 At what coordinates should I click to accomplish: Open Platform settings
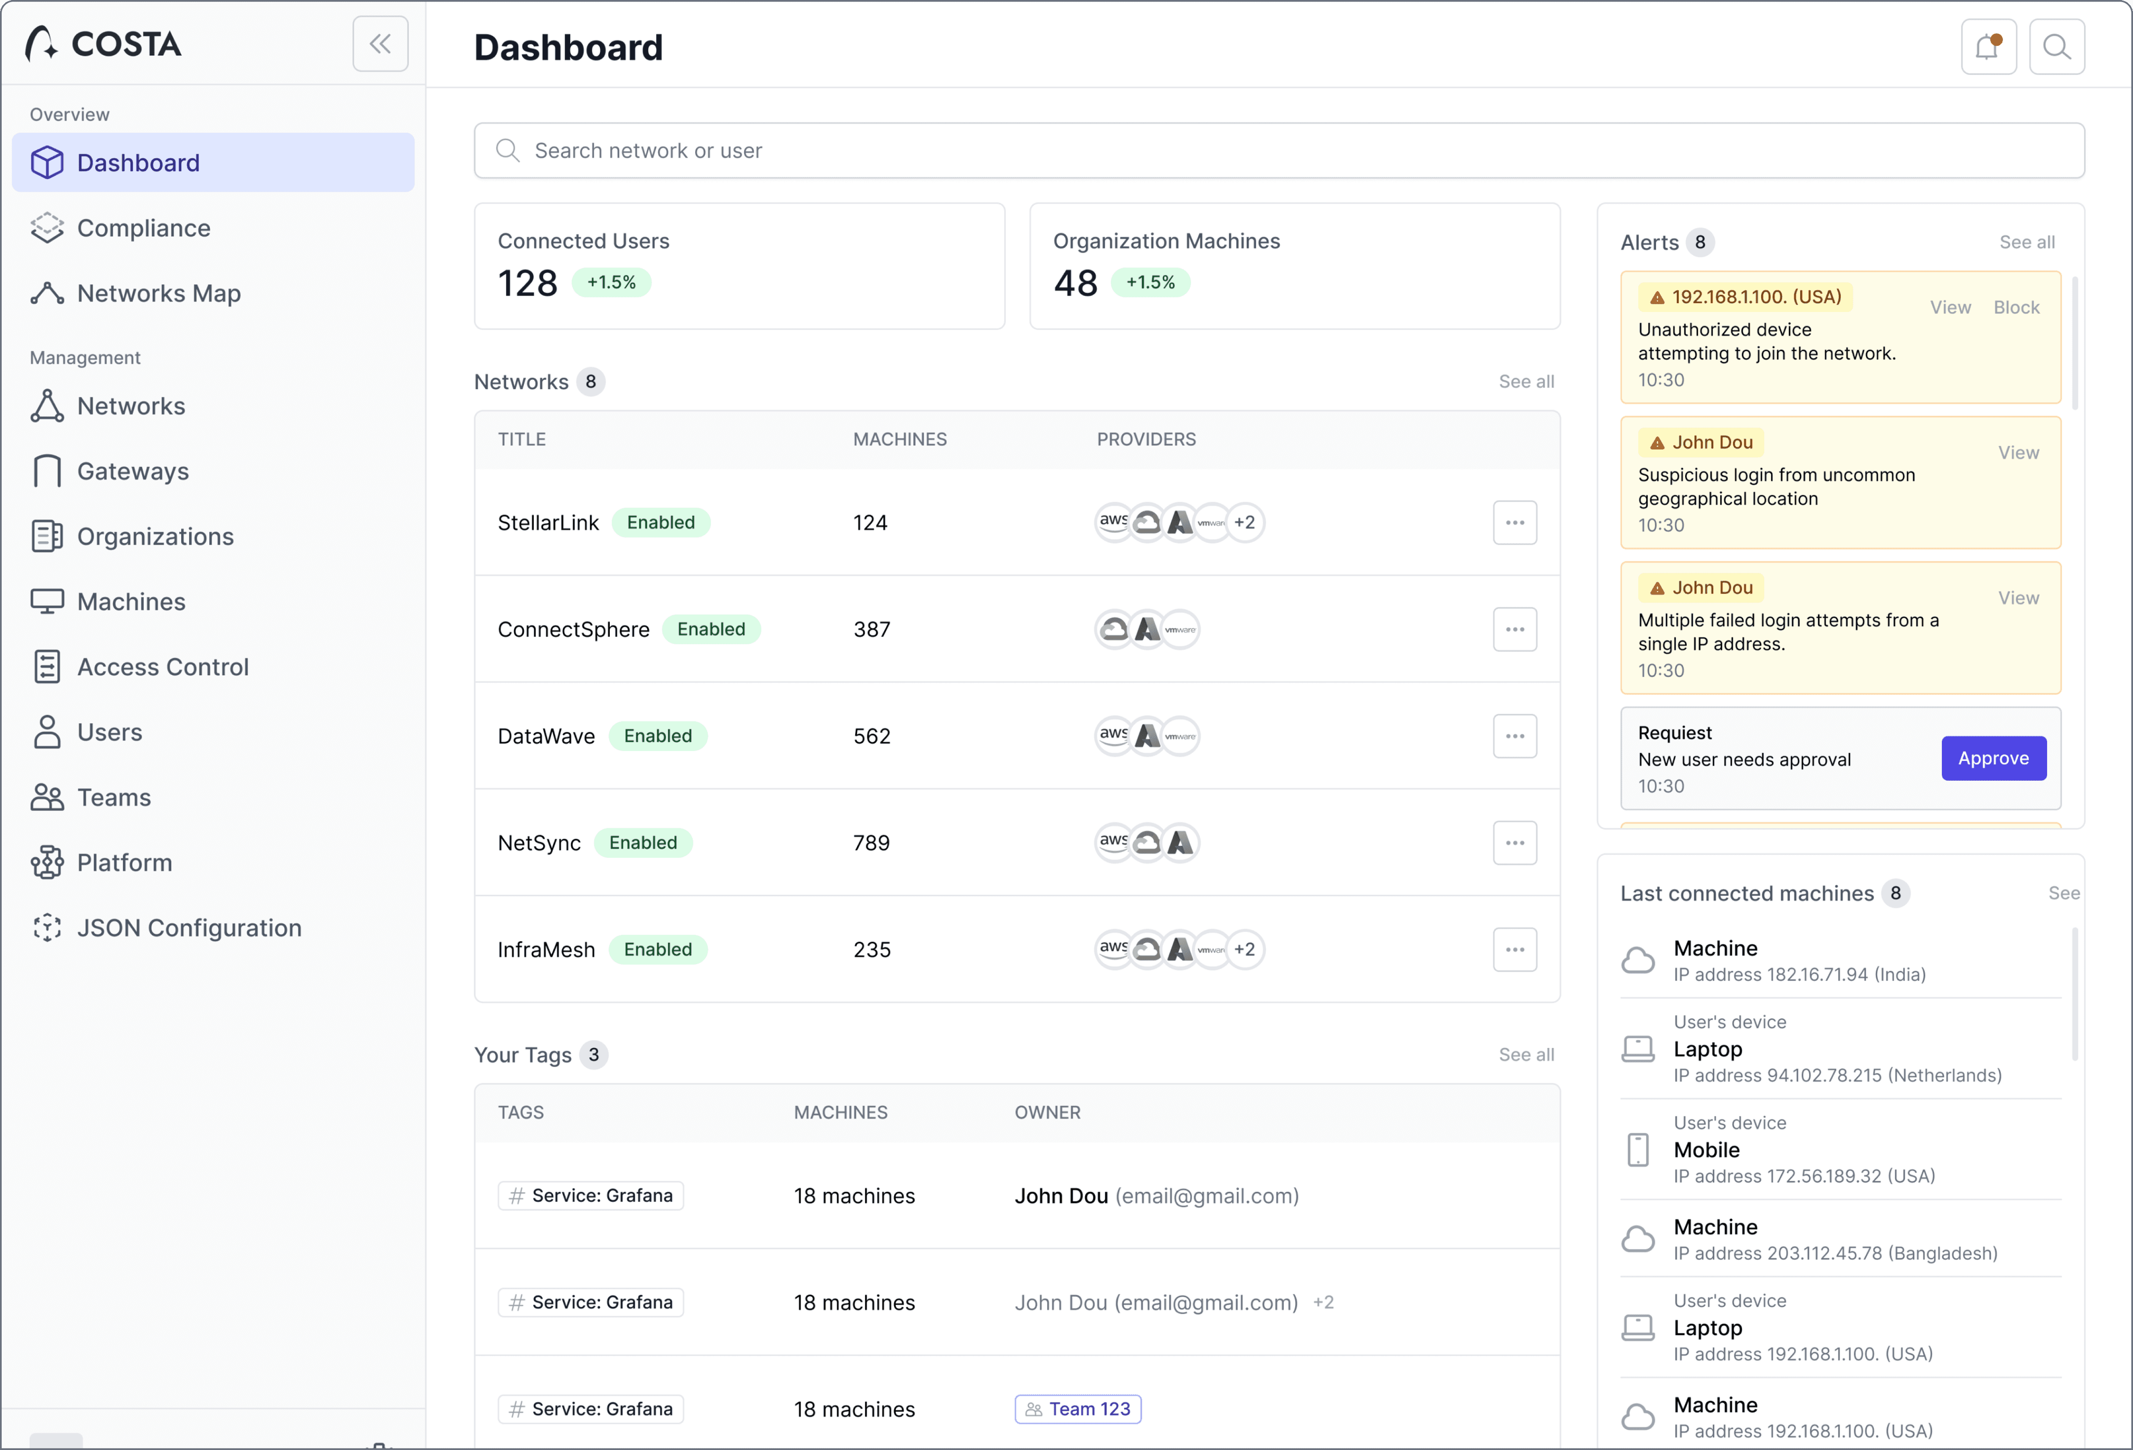[x=213, y=862]
